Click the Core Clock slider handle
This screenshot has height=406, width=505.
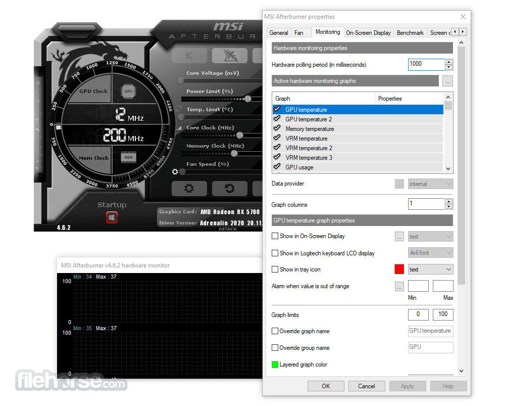[x=239, y=135]
